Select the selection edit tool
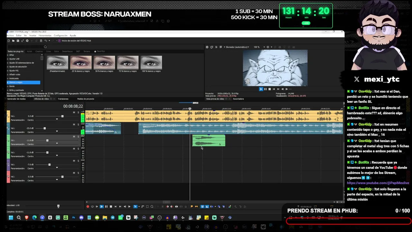The image size is (412, 232). pyautogui.click(x=147, y=207)
